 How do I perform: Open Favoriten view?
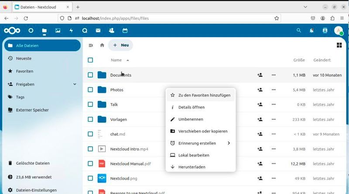coord(42,71)
